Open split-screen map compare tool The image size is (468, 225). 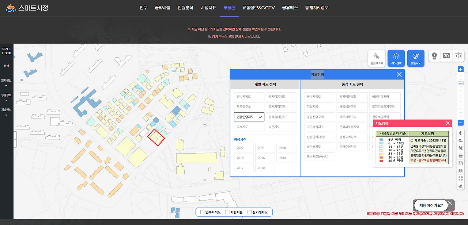458,56
